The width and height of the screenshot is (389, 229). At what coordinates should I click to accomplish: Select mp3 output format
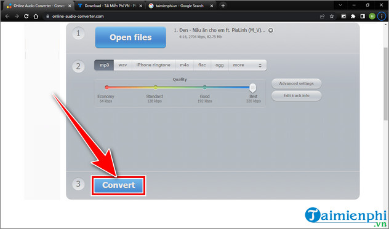click(x=104, y=65)
